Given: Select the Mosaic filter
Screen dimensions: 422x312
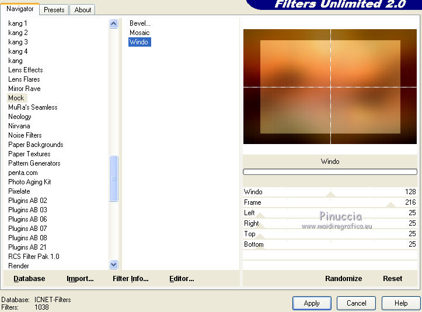Looking at the screenshot, I should click(139, 33).
